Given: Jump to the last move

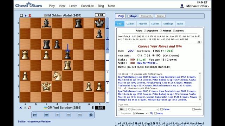Looking at the screenshot, I should point(80,115).
